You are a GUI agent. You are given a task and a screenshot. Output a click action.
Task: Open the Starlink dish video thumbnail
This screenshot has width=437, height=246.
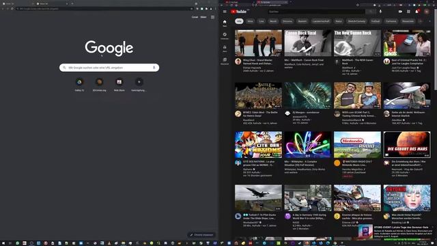click(407, 95)
